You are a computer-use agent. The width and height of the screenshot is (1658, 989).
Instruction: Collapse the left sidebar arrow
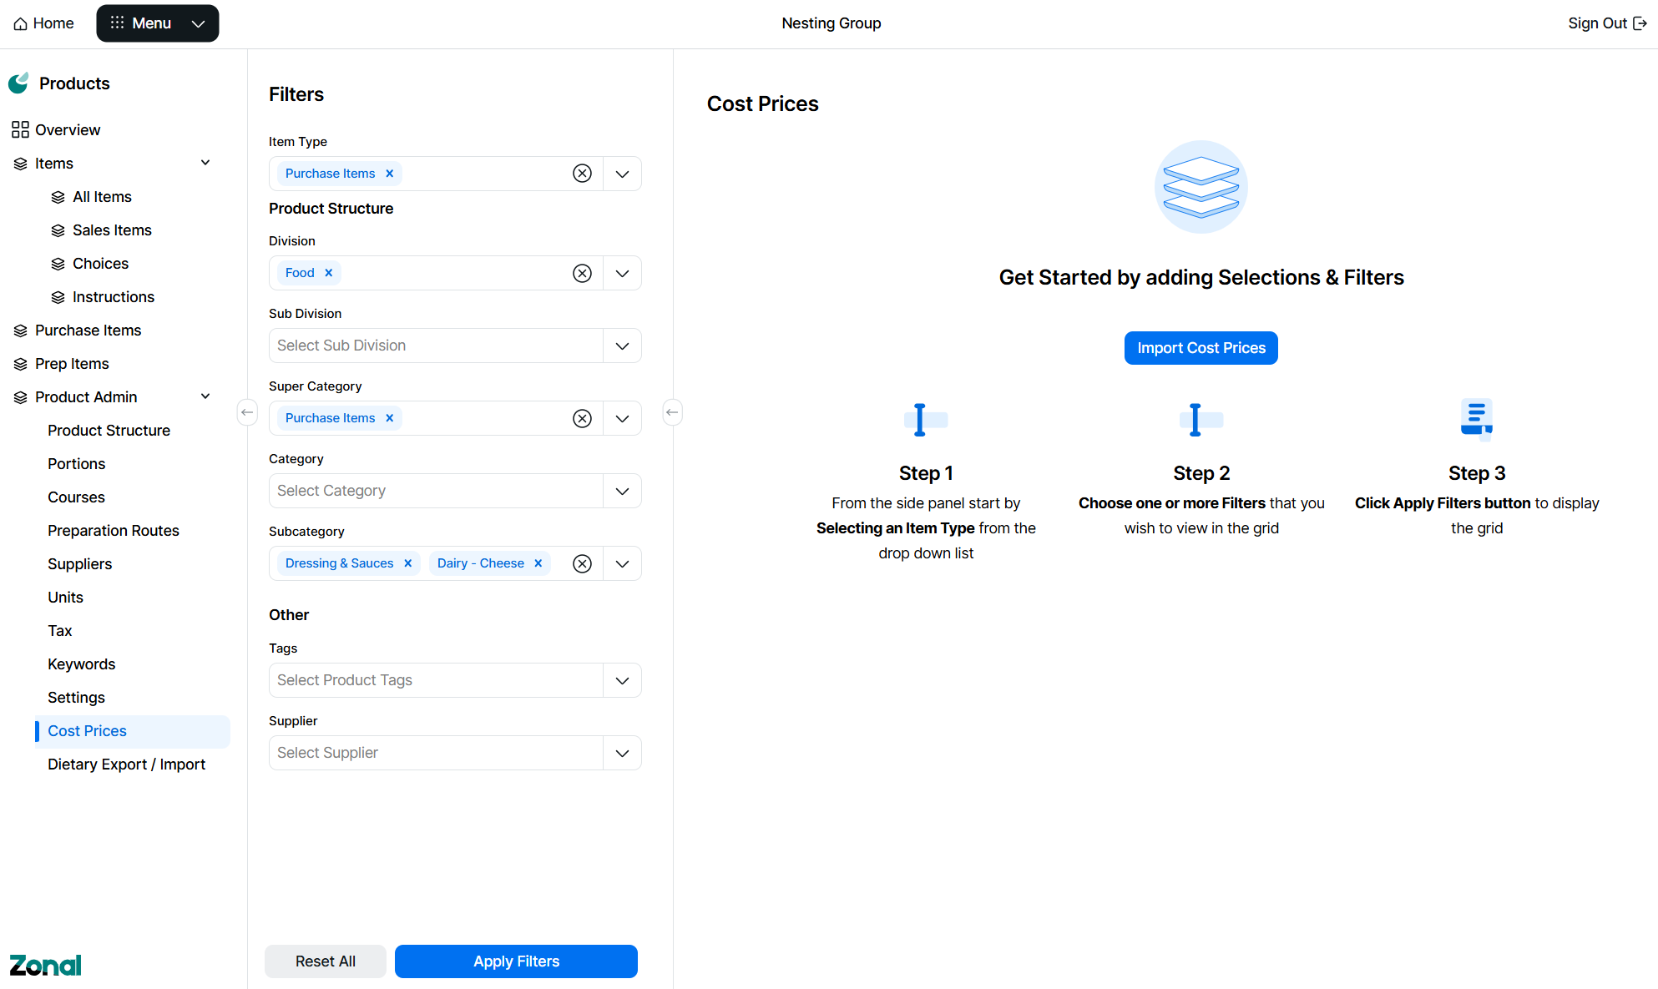[x=247, y=412]
